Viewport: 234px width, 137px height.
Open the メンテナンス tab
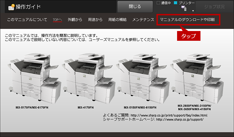[x=143, y=20]
